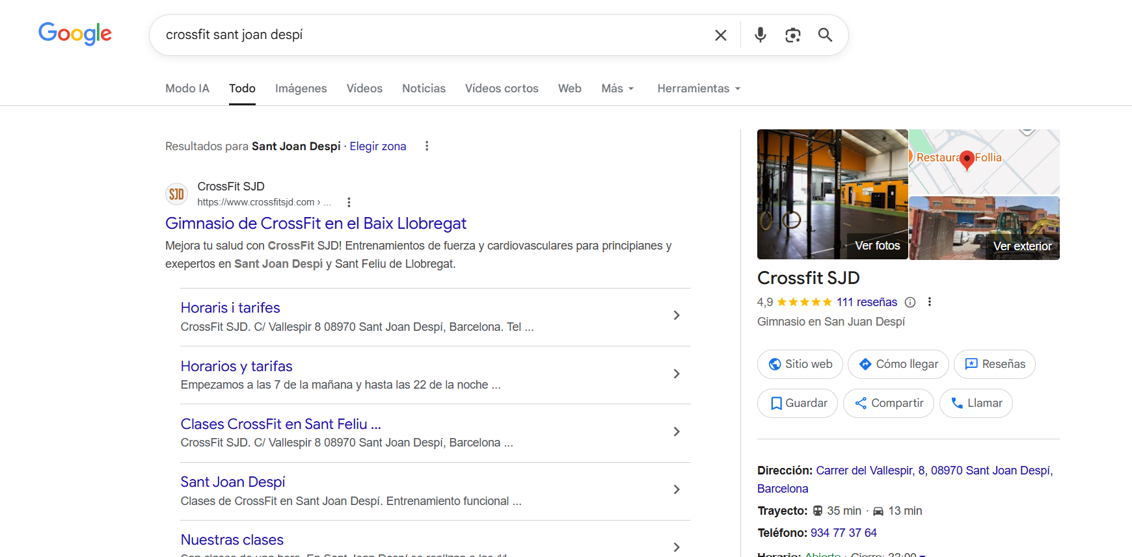Click the Reseñas button
Screen dimensions: 1132x557
tap(995, 364)
